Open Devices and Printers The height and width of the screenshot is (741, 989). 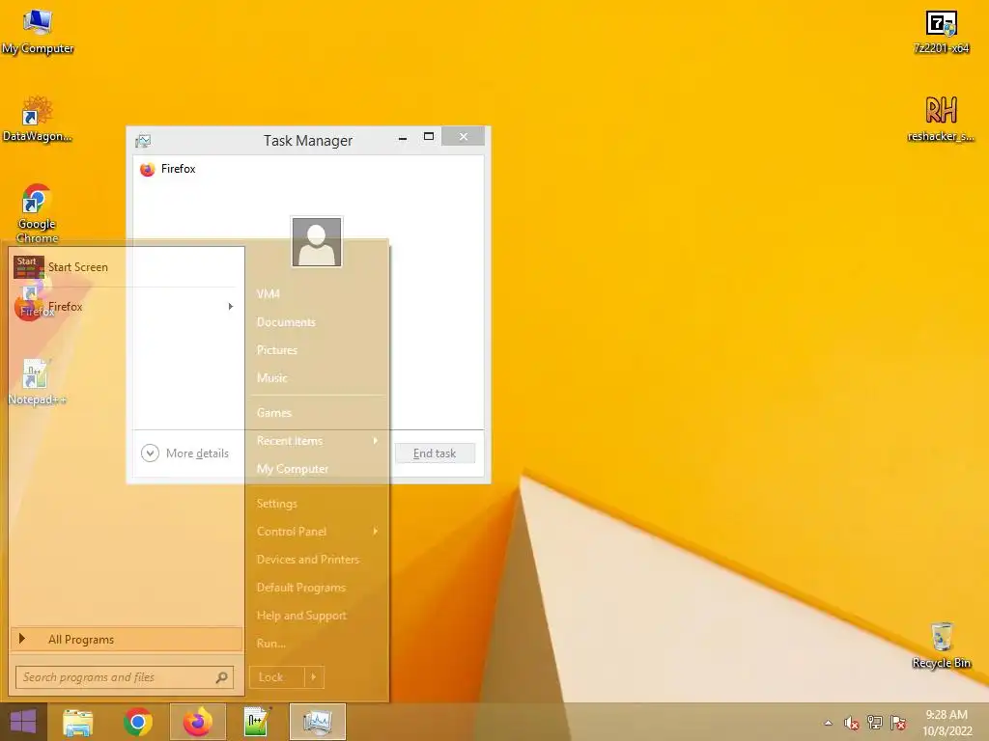[x=308, y=560]
